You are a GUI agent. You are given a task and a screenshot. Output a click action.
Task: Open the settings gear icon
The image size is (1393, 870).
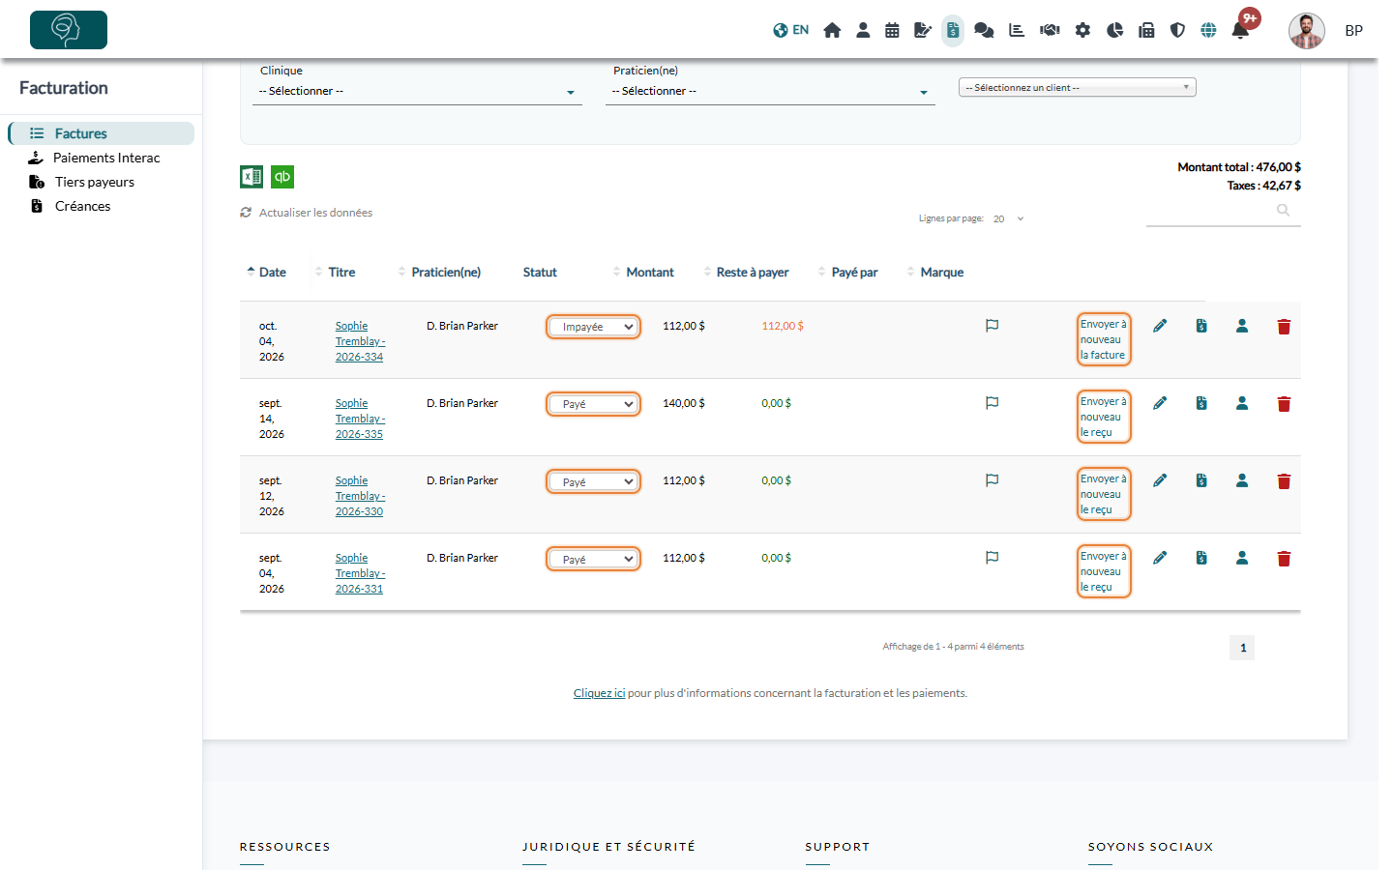[1082, 30]
